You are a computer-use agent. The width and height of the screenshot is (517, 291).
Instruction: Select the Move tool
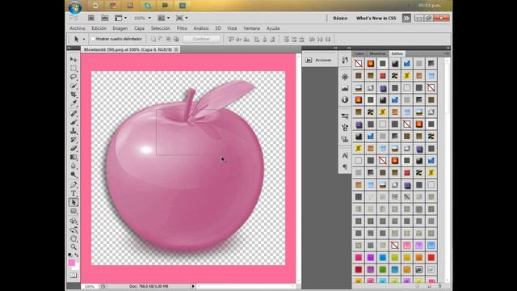tap(74, 59)
